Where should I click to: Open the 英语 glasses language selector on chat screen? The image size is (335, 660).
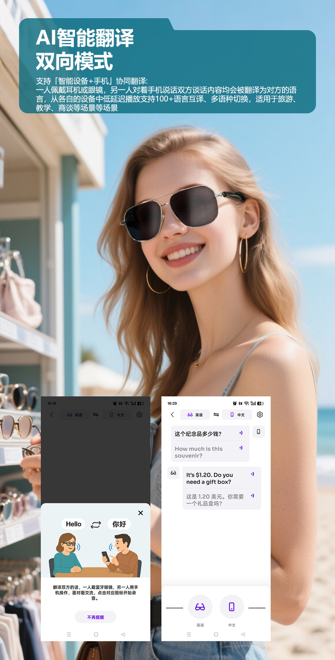pyautogui.click(x=195, y=415)
